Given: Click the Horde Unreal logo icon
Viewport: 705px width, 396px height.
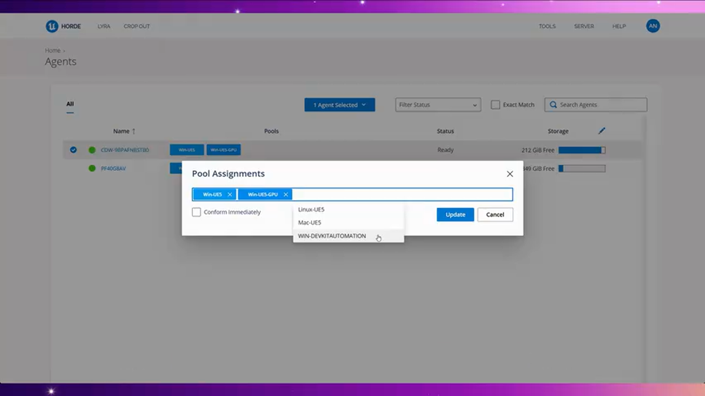Looking at the screenshot, I should (52, 26).
